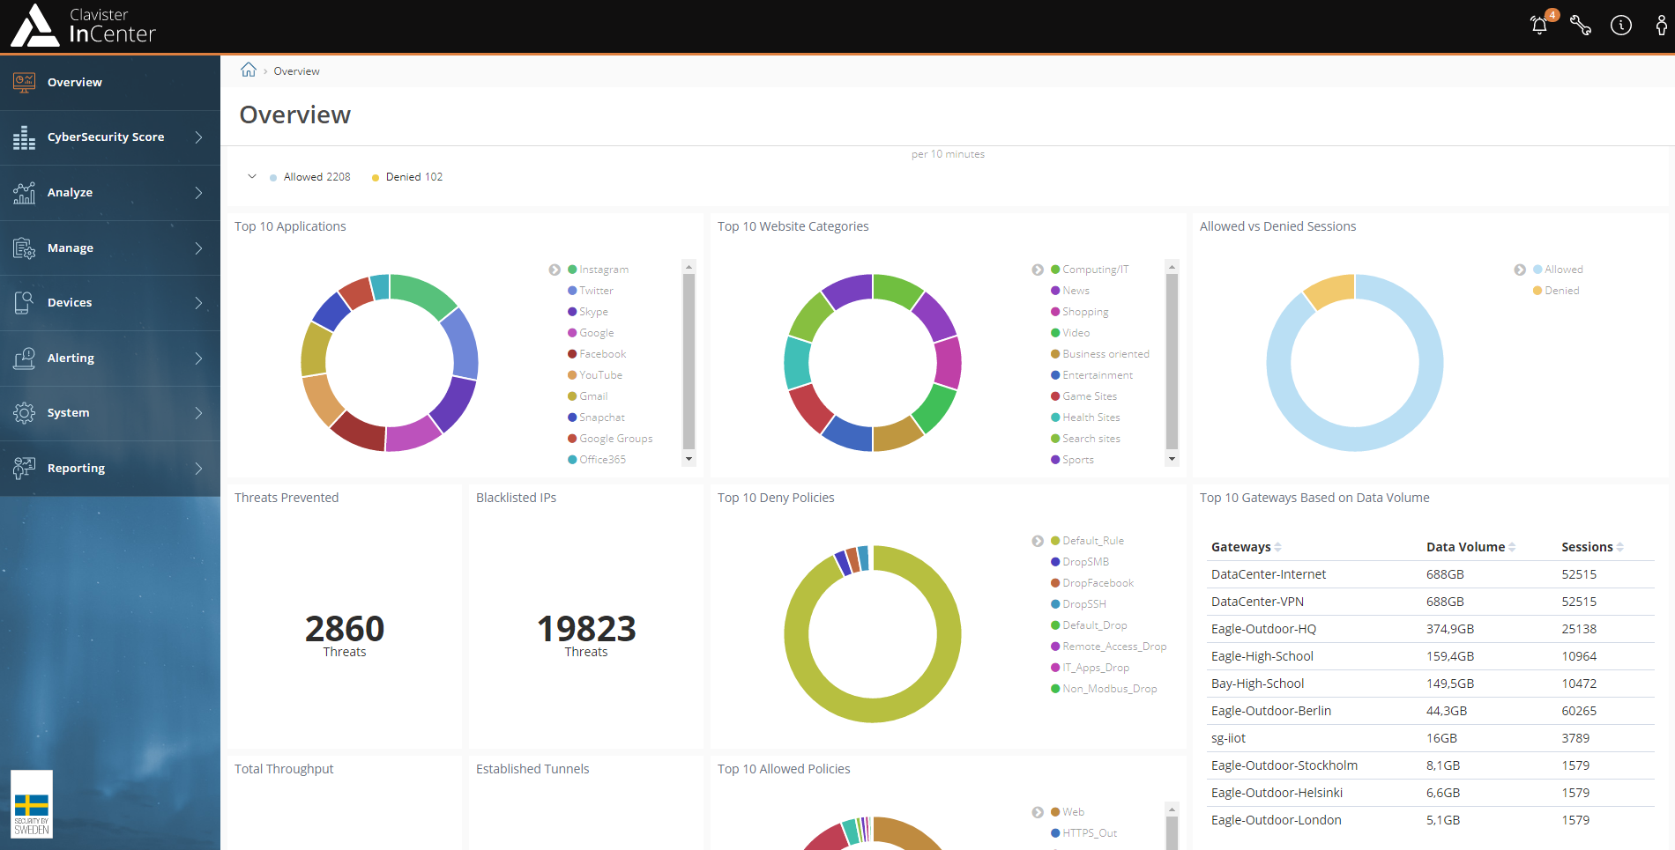Open Overview in sidebar menu

pos(110,83)
